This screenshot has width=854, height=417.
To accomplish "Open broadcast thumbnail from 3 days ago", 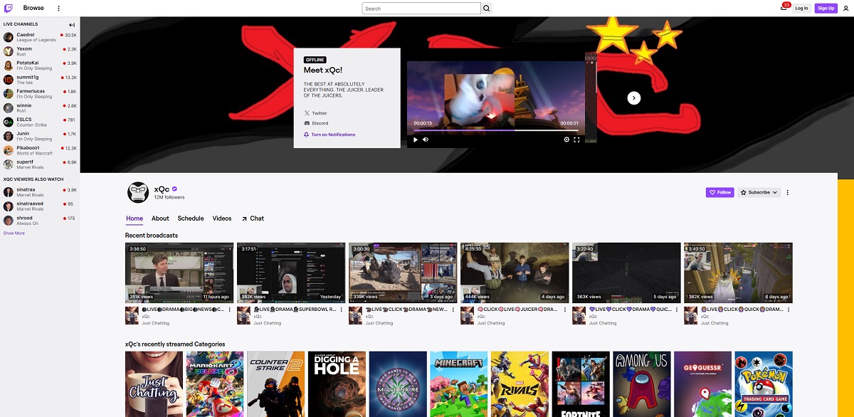I will point(403,273).
